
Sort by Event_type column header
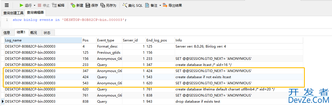109,40
